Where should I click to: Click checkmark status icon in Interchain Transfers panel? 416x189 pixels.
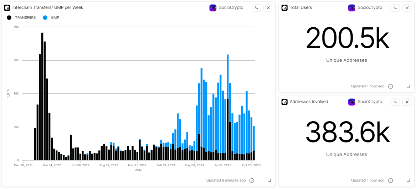point(252,180)
